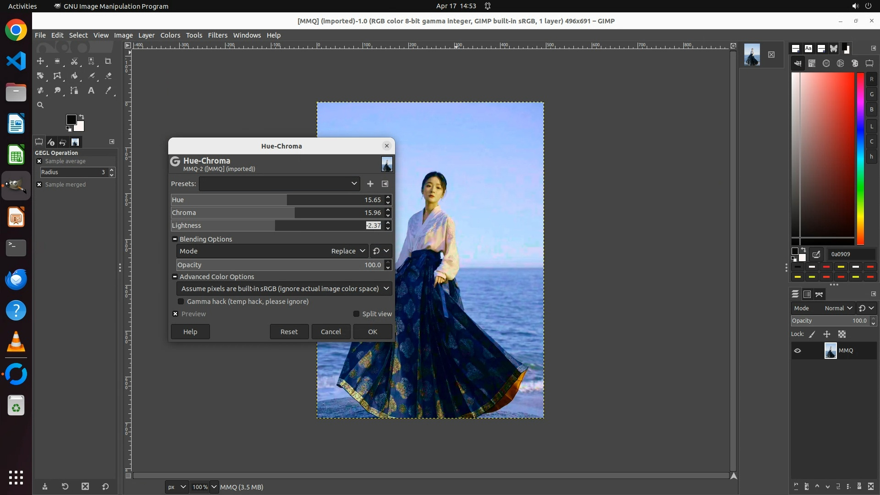
Task: Click the Reset button
Action: coord(289,332)
